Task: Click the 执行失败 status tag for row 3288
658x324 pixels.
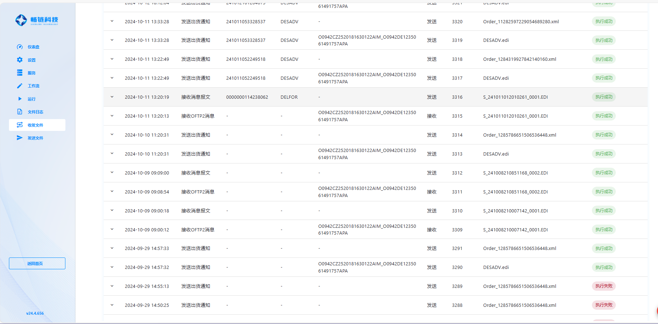Action: 604,305
